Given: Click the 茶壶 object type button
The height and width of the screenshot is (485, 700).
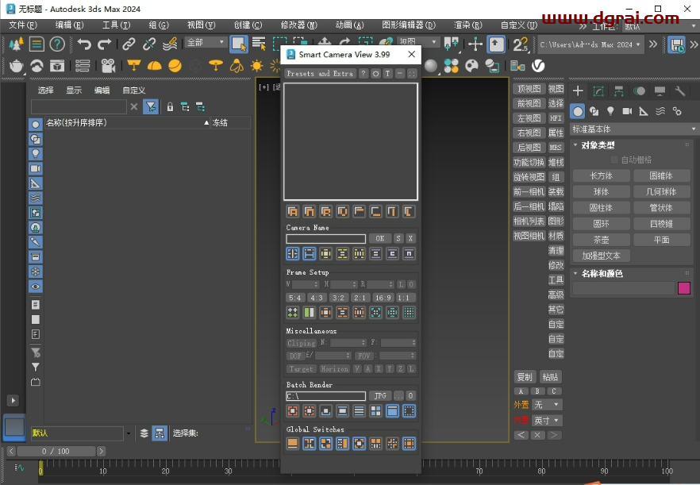Looking at the screenshot, I should tap(602, 240).
